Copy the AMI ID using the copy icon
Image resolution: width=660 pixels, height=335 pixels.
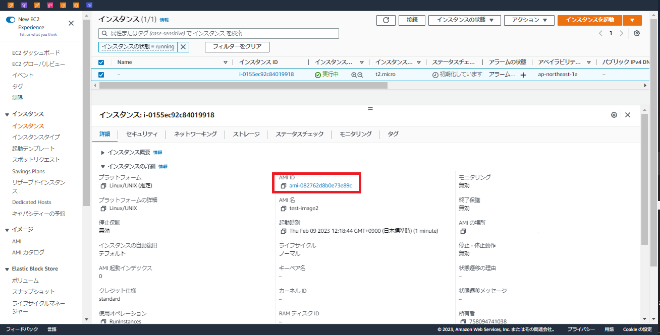pos(283,185)
